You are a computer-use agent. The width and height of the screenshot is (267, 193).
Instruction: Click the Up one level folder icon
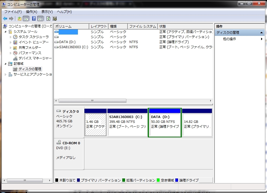pyautogui.click(x=19, y=18)
